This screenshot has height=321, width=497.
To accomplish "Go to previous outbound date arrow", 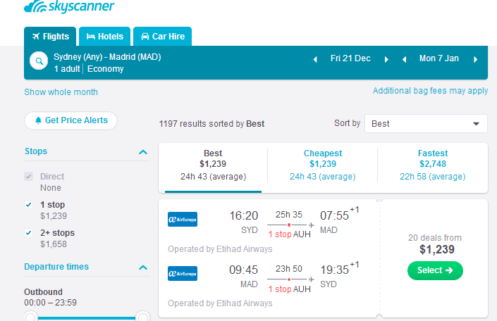I will point(315,59).
